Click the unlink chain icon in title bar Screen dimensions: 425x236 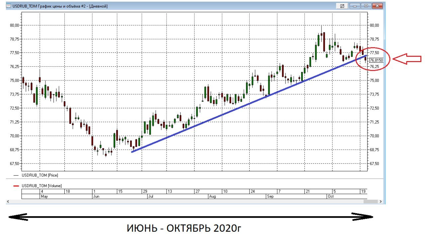click(x=342, y=6)
